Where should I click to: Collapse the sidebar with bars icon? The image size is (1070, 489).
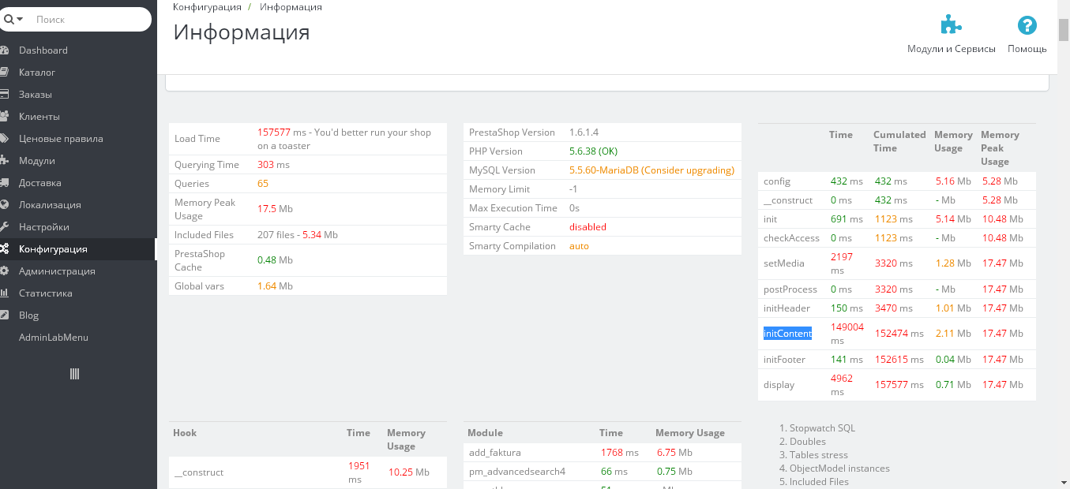click(x=75, y=374)
